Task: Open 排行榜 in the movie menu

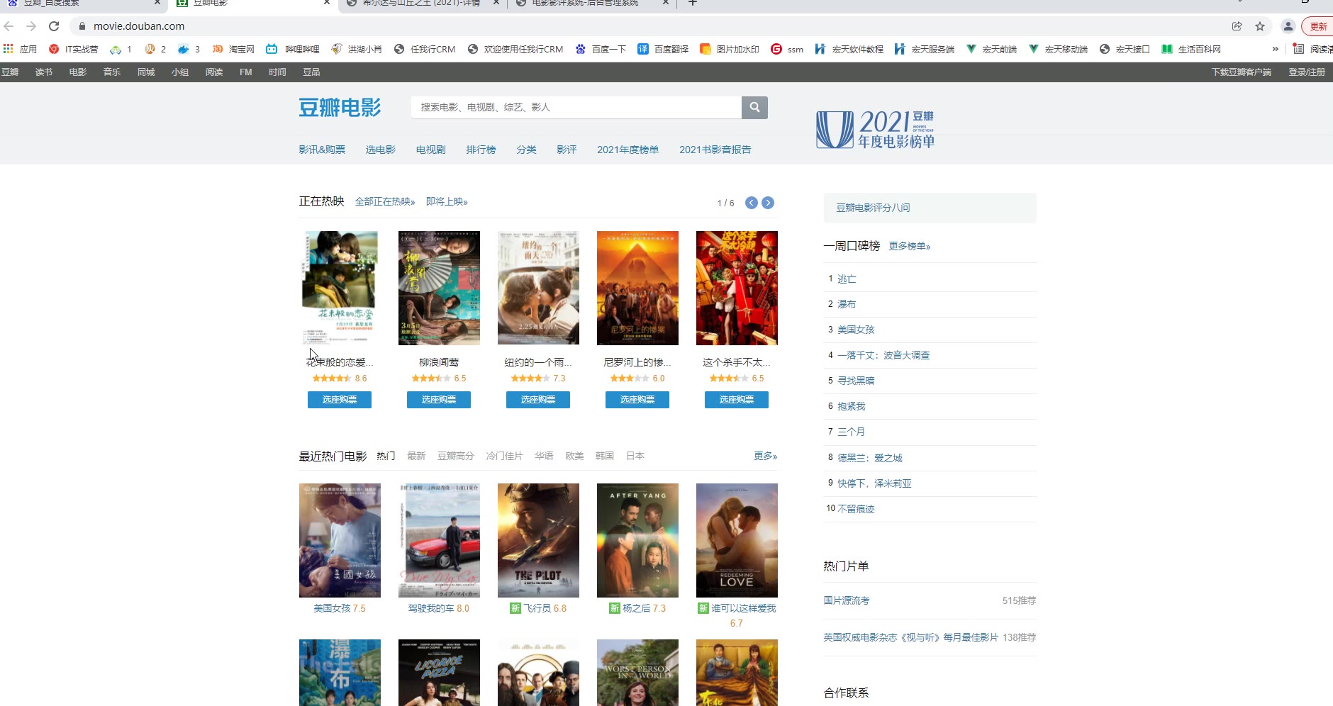Action: pos(481,150)
